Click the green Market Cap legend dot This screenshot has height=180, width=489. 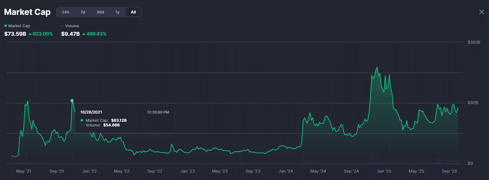[6, 26]
